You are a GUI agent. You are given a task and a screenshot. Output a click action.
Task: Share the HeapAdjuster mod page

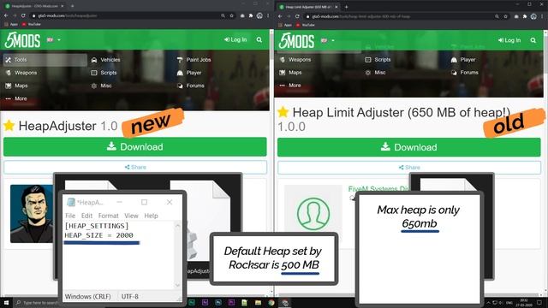click(135, 167)
